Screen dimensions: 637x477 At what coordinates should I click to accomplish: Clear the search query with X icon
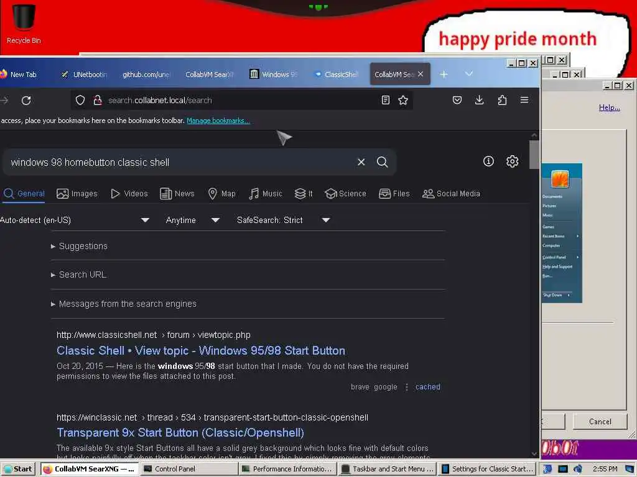click(361, 162)
